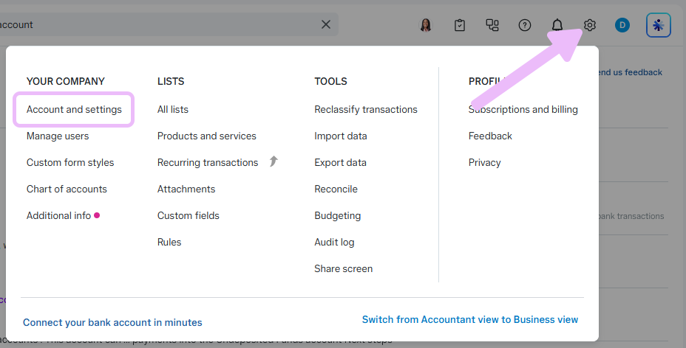Click the LISTS heading

pos(171,82)
